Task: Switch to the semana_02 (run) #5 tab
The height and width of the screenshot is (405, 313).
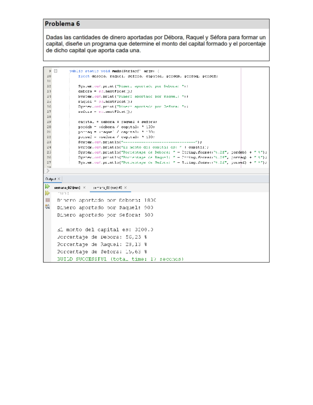Action: click(x=107, y=188)
